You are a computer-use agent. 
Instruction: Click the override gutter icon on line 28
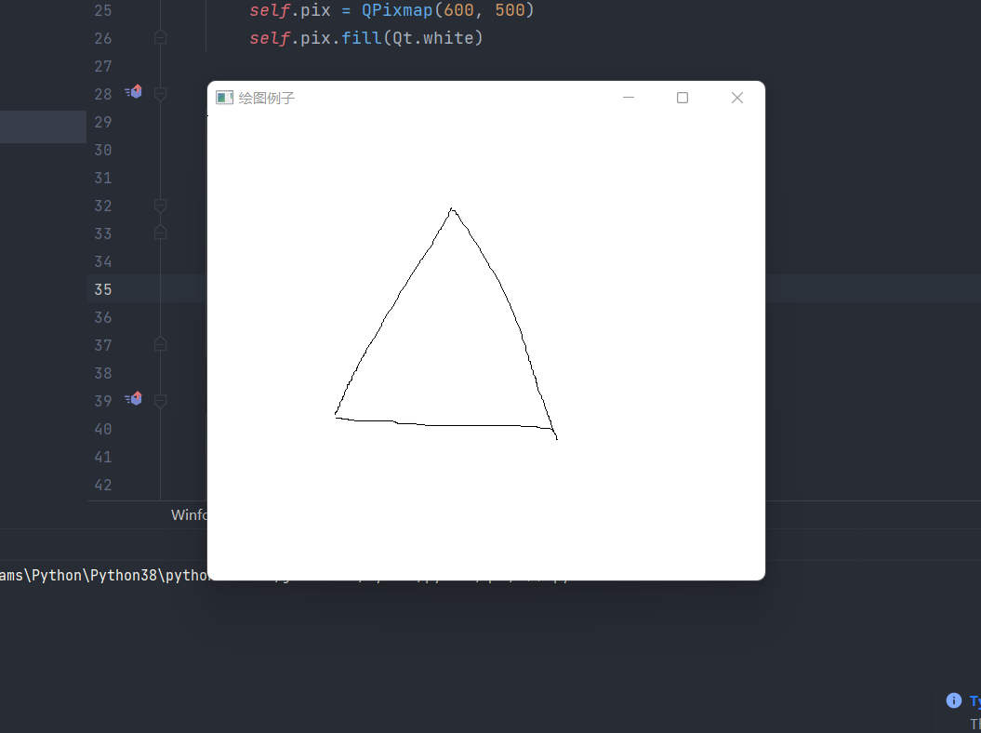133,92
